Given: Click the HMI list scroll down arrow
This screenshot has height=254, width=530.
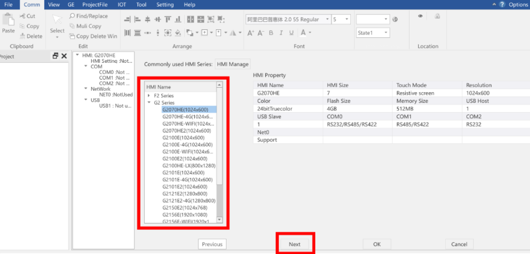Looking at the screenshot, I should point(219,219).
